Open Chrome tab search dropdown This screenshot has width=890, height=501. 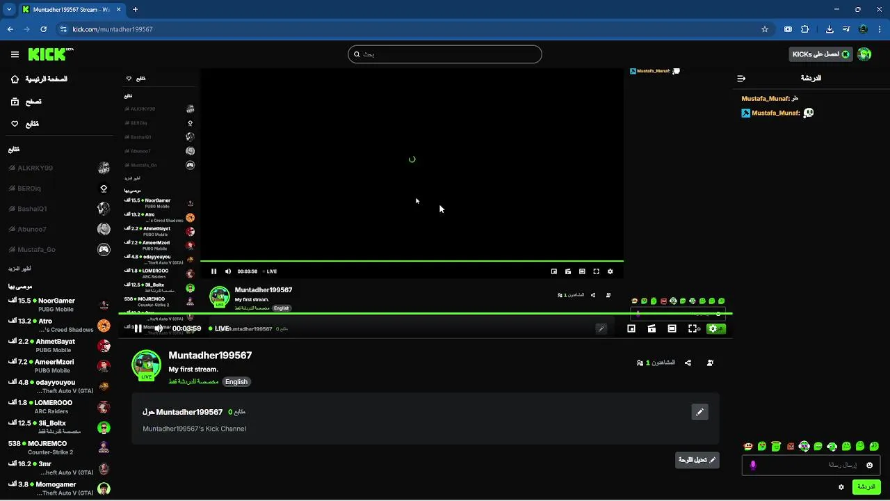[x=9, y=10]
